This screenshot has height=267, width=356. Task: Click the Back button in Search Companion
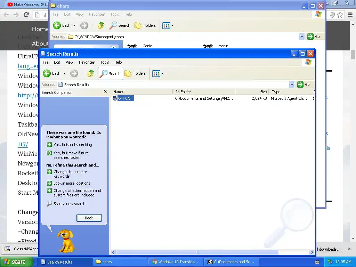pos(89,218)
